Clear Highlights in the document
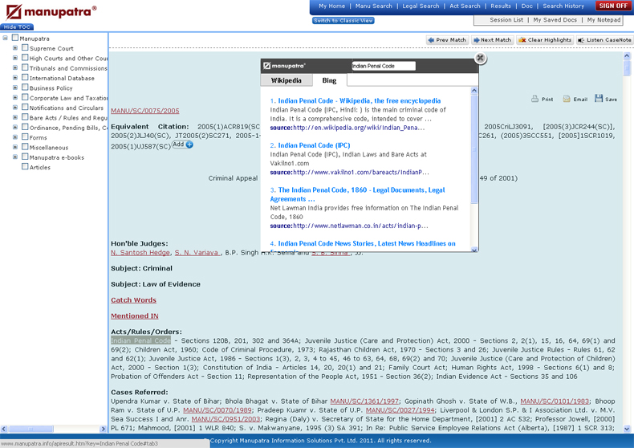The height and width of the screenshot is (448, 634). click(x=545, y=40)
